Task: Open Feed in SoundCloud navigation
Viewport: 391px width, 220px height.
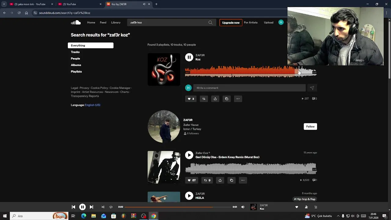Action: coord(103,23)
